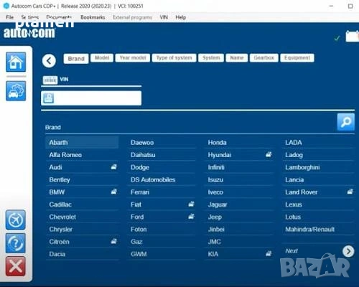359x287 pixels.
Task: Go back with the round arrow button
Action: tap(49, 61)
